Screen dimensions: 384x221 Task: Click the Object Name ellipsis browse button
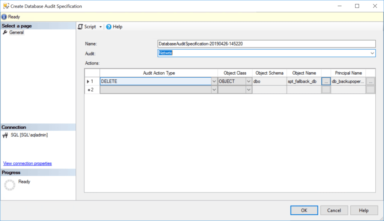[325, 81]
